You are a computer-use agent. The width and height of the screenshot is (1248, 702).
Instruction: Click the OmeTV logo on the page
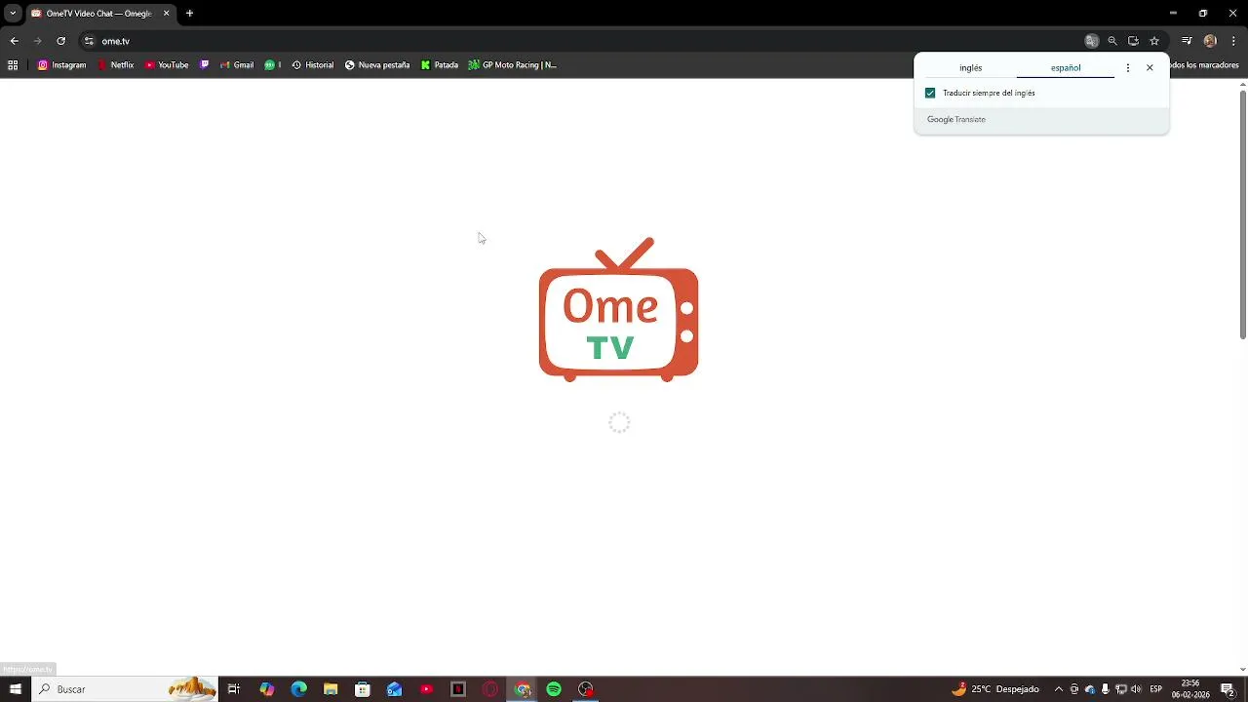click(x=618, y=309)
